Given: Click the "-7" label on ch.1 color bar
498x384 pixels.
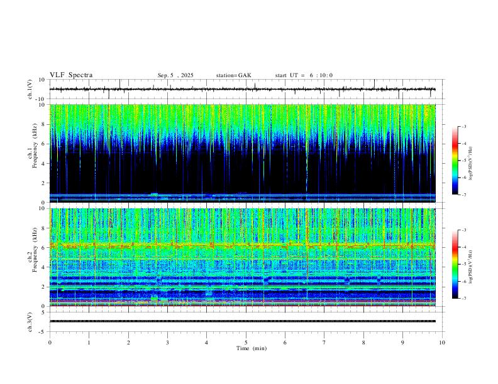Looking at the screenshot, I should point(464,195).
